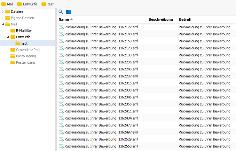This screenshot has height=151, width=236.
Task: Collapse the Mail tree node
Action: tap(3, 24)
